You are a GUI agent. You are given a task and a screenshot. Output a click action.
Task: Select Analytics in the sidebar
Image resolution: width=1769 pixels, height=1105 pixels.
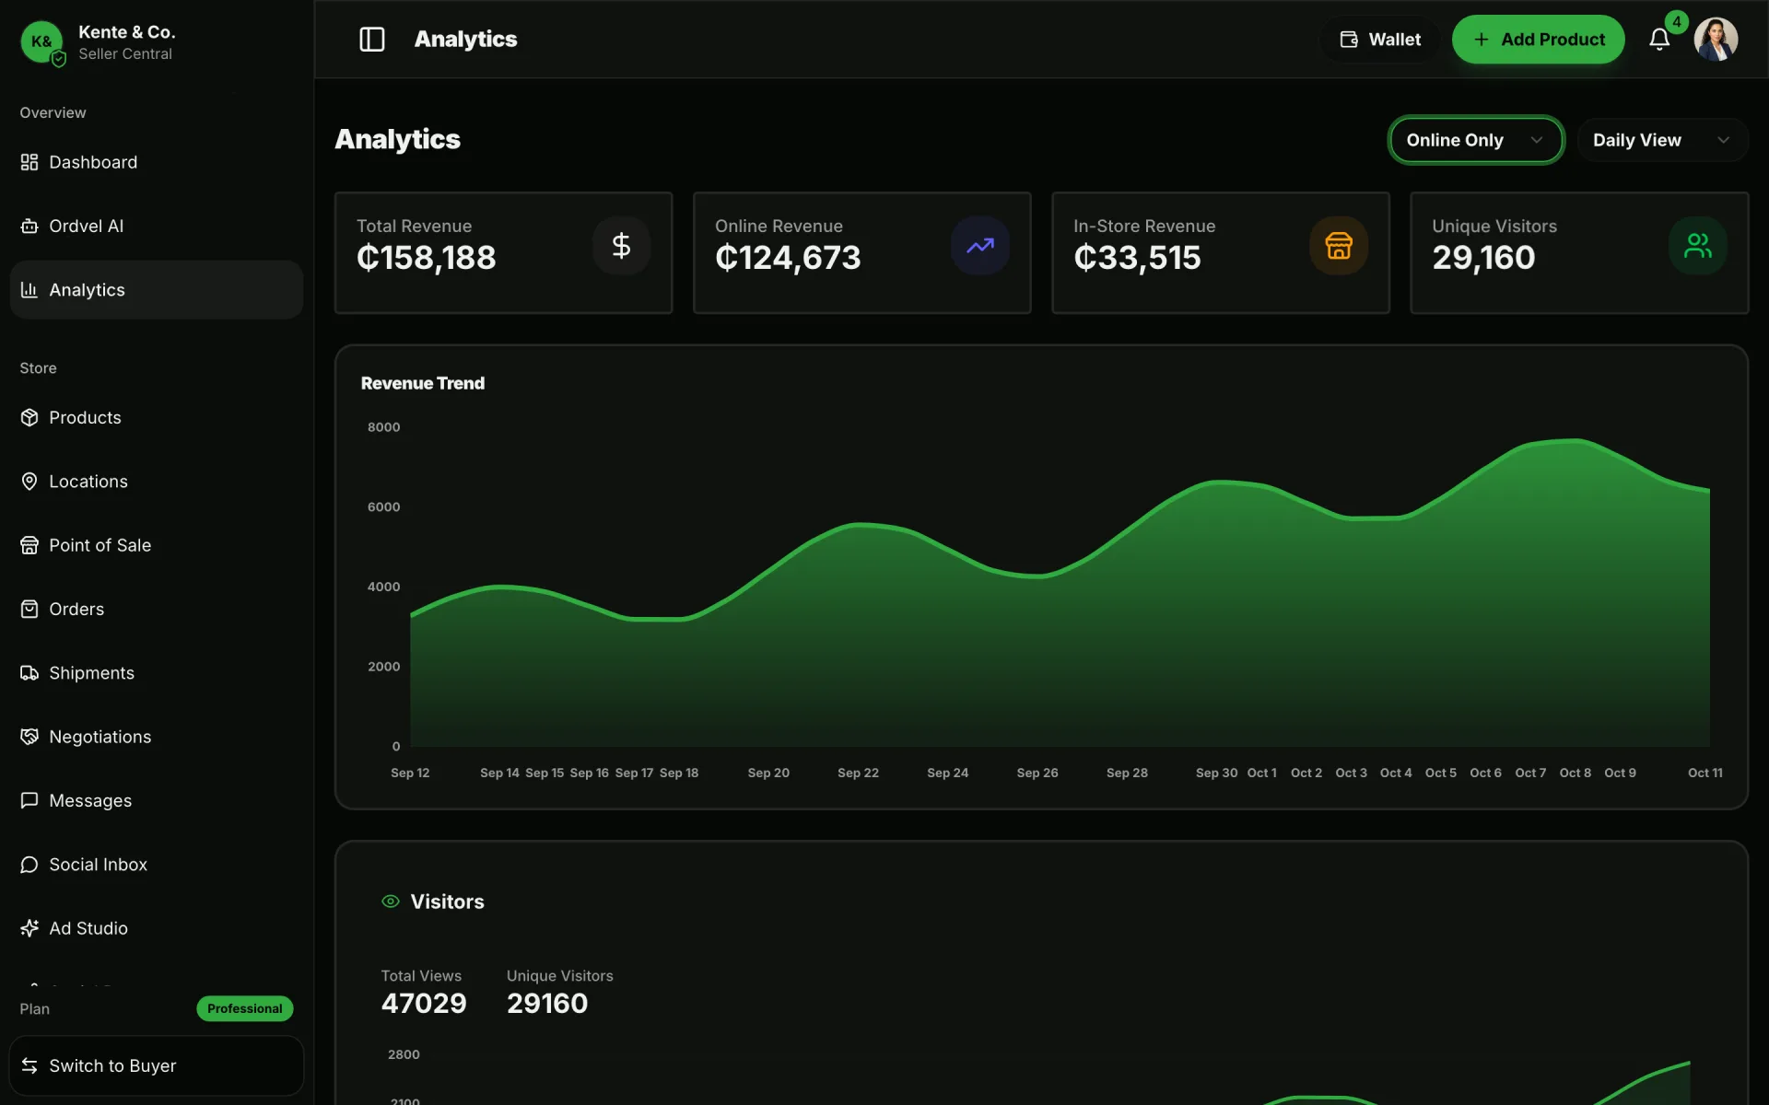click(x=157, y=290)
